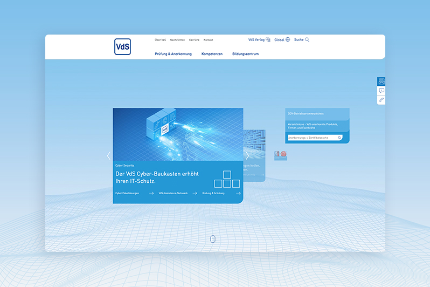Click the small red-circle slide thumbnail

[x=281, y=156]
